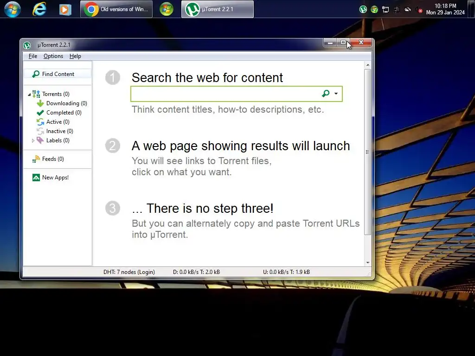
Task: Click 'DHT: 7 nodes (Login)' status entry
Action: 129,272
